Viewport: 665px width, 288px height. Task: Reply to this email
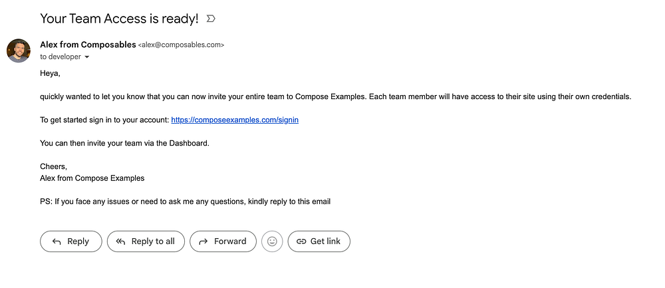[70, 241]
